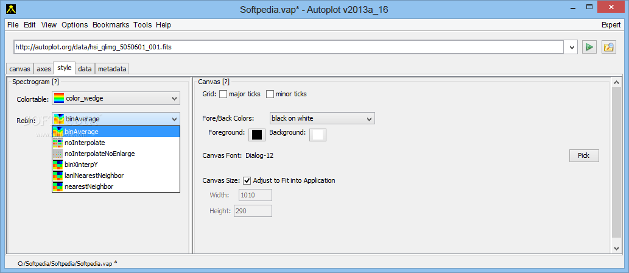629x273 pixels.
Task: Click the Expert mode label
Action: [611, 25]
